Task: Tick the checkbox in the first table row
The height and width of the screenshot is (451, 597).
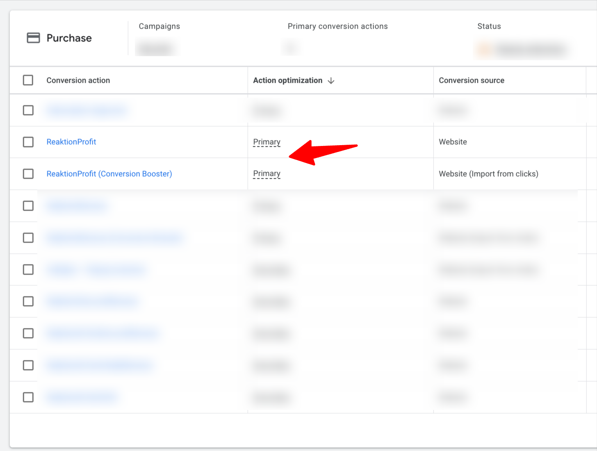Action: [x=28, y=110]
